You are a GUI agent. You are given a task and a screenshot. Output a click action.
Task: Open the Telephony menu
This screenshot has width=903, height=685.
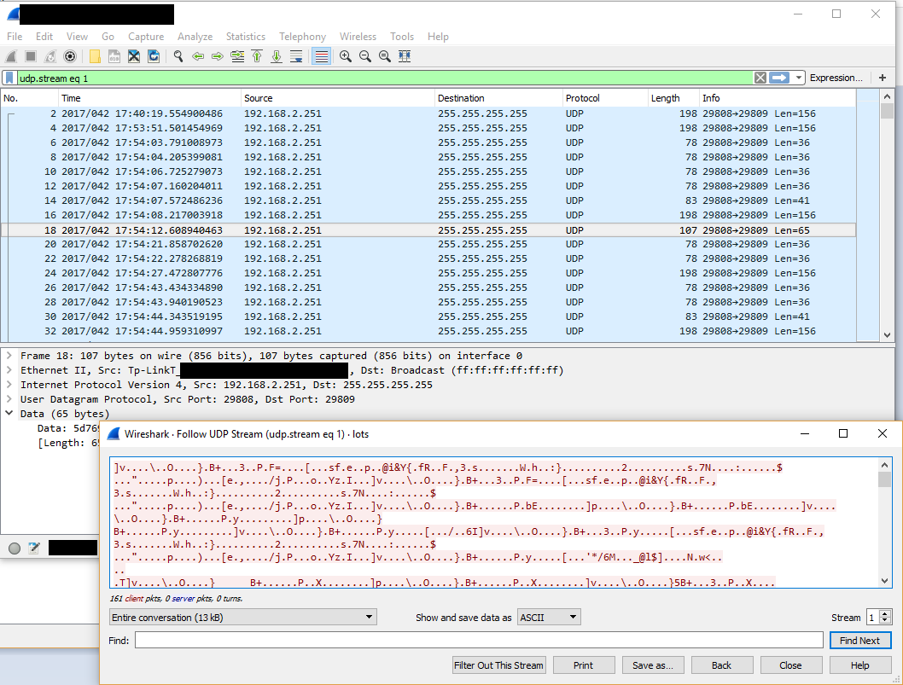[302, 37]
